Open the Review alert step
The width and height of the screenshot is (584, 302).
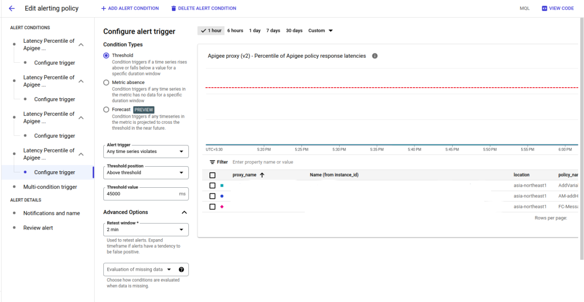pos(38,228)
